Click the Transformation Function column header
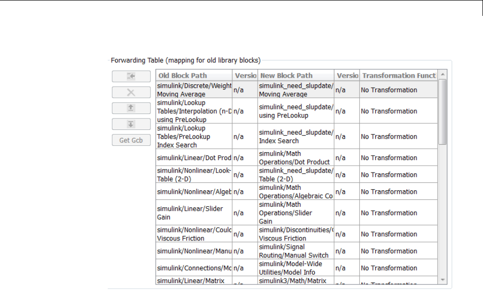Viewport: 483px width, 290px height. (x=398, y=76)
